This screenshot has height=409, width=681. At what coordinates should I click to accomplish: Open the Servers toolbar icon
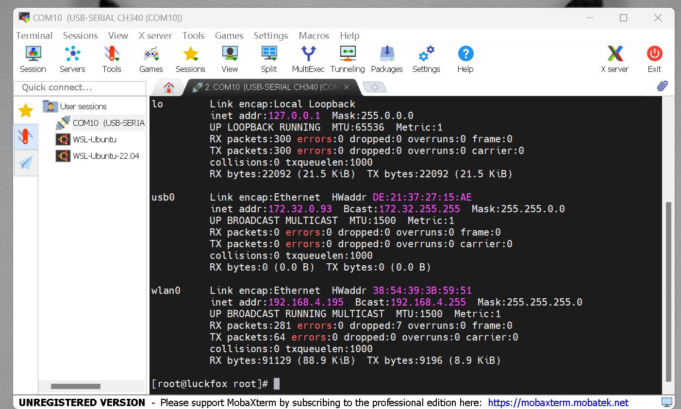click(72, 59)
